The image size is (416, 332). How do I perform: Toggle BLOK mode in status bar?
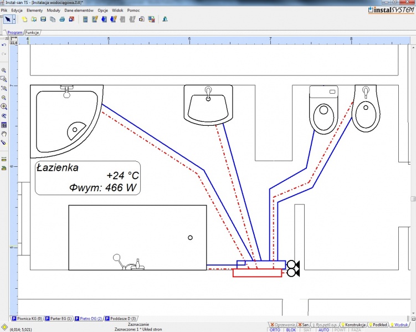(290, 329)
